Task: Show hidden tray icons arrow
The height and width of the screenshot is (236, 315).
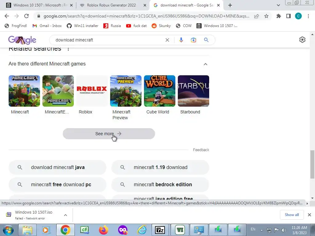Action: (261, 230)
